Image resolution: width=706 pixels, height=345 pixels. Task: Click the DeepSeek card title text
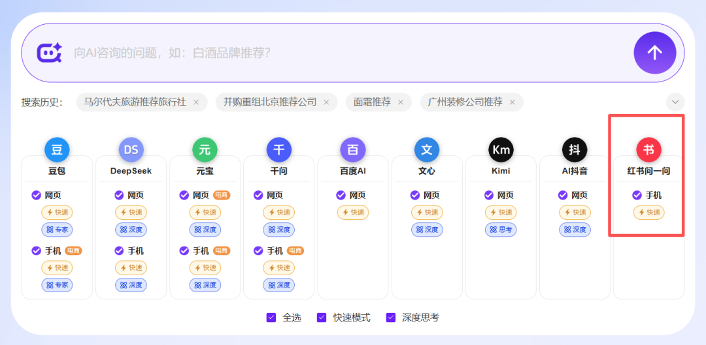(131, 171)
